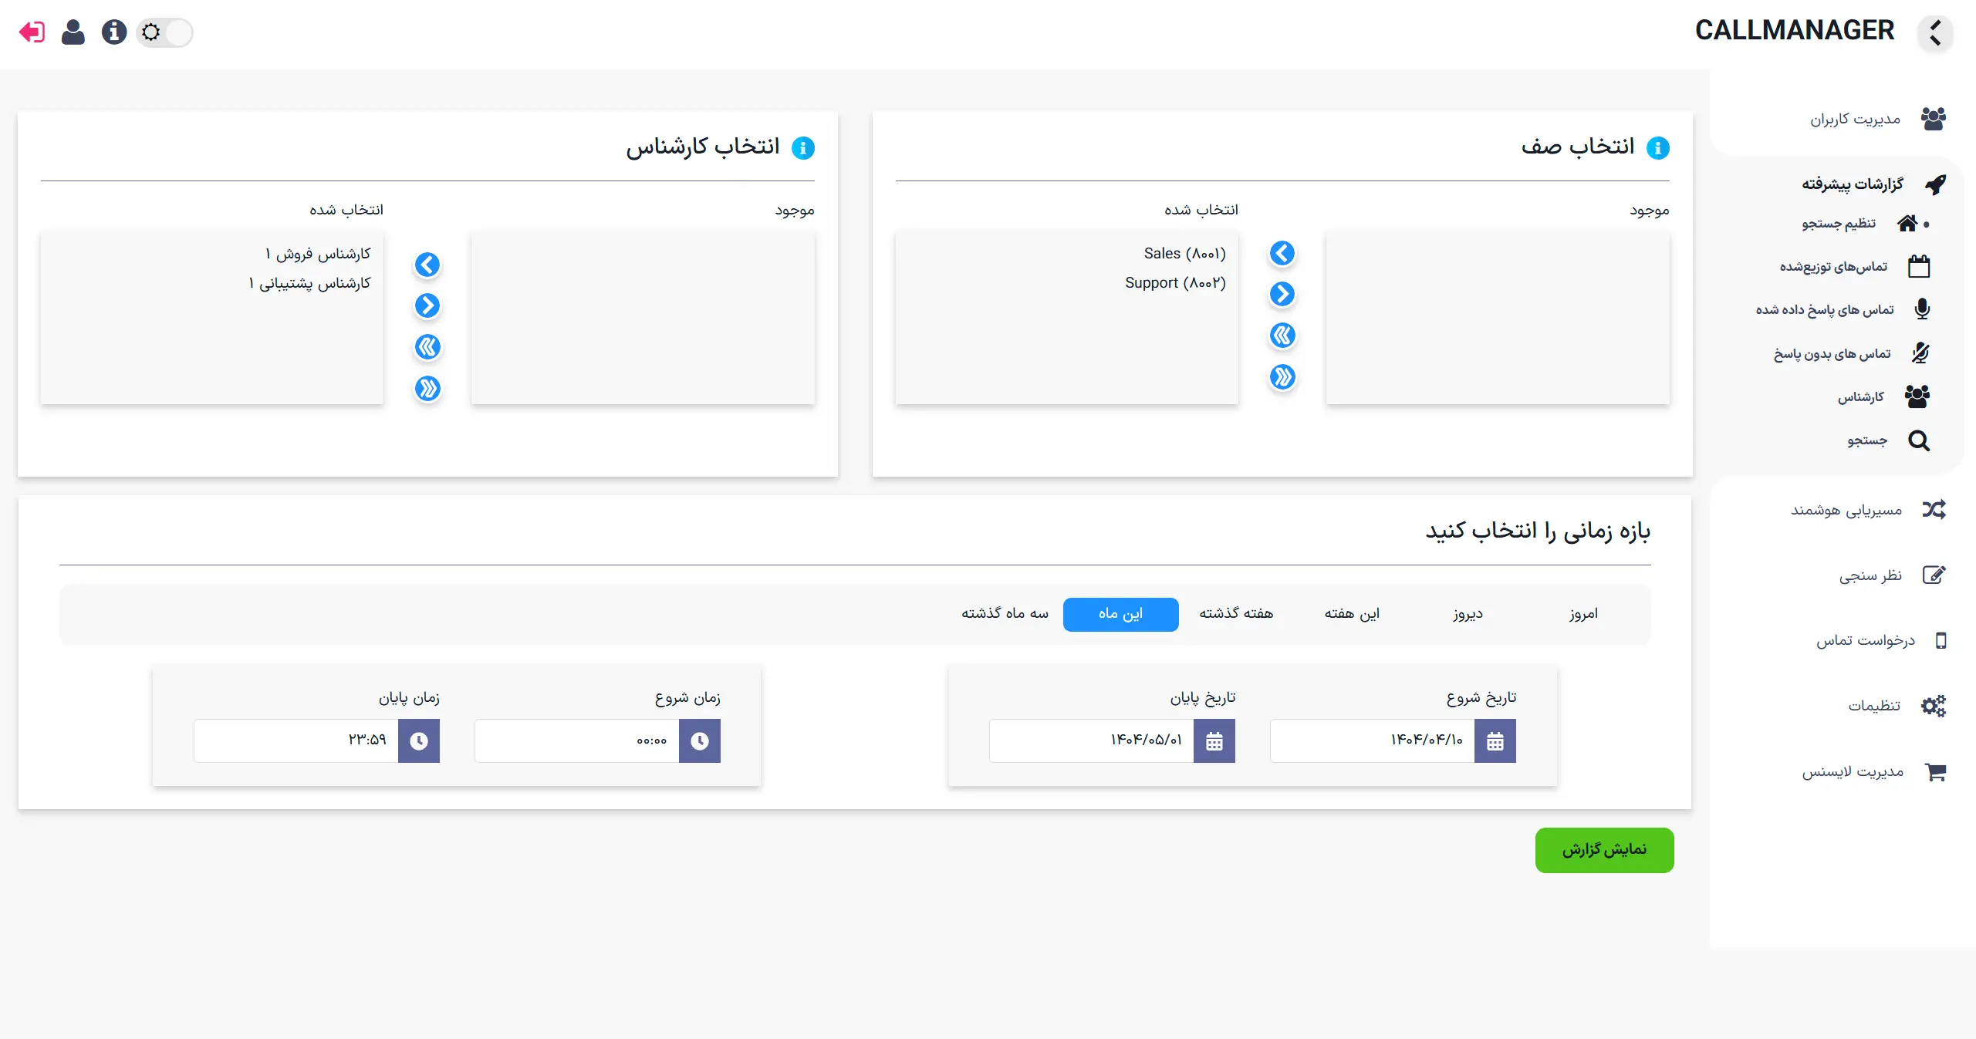Click the info icon next to انتخاب صف
The height and width of the screenshot is (1039, 1976).
pos(1657,147)
